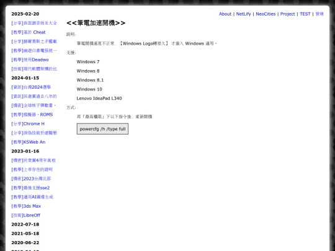The width and height of the screenshot is (335, 251).
Task: Expand the 2022-07-18 date section
Action: point(25,224)
